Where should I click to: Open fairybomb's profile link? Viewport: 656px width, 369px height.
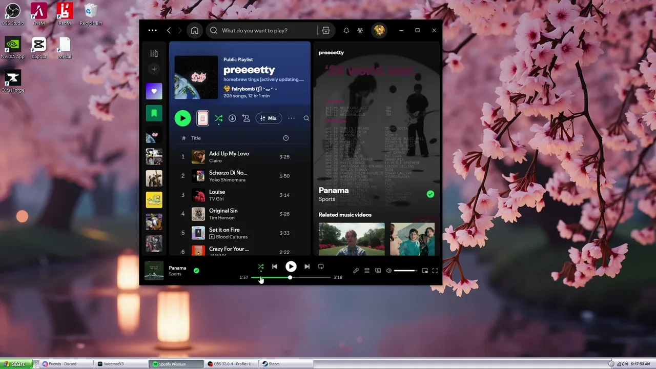(243, 89)
